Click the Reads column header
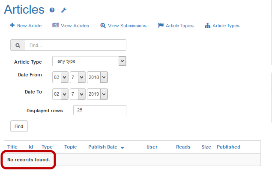This screenshot has height=175, width=272. 183,147
